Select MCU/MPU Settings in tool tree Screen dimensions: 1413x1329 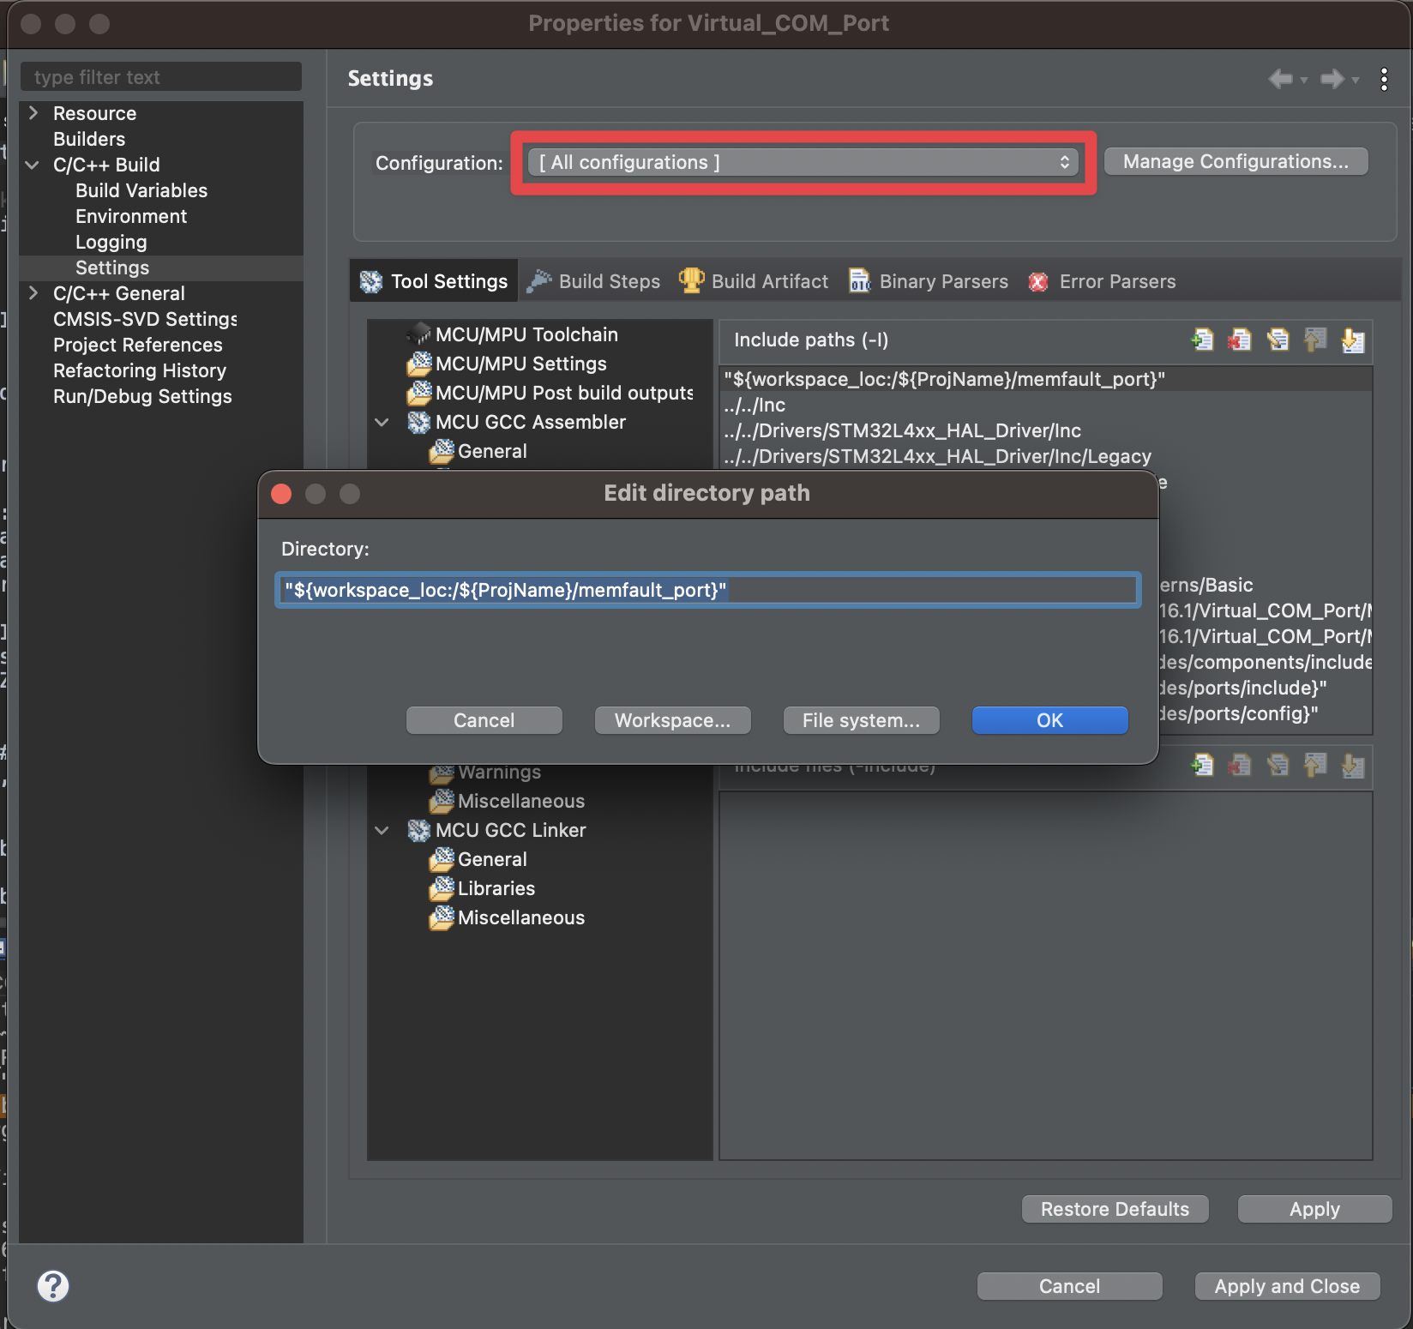520,364
